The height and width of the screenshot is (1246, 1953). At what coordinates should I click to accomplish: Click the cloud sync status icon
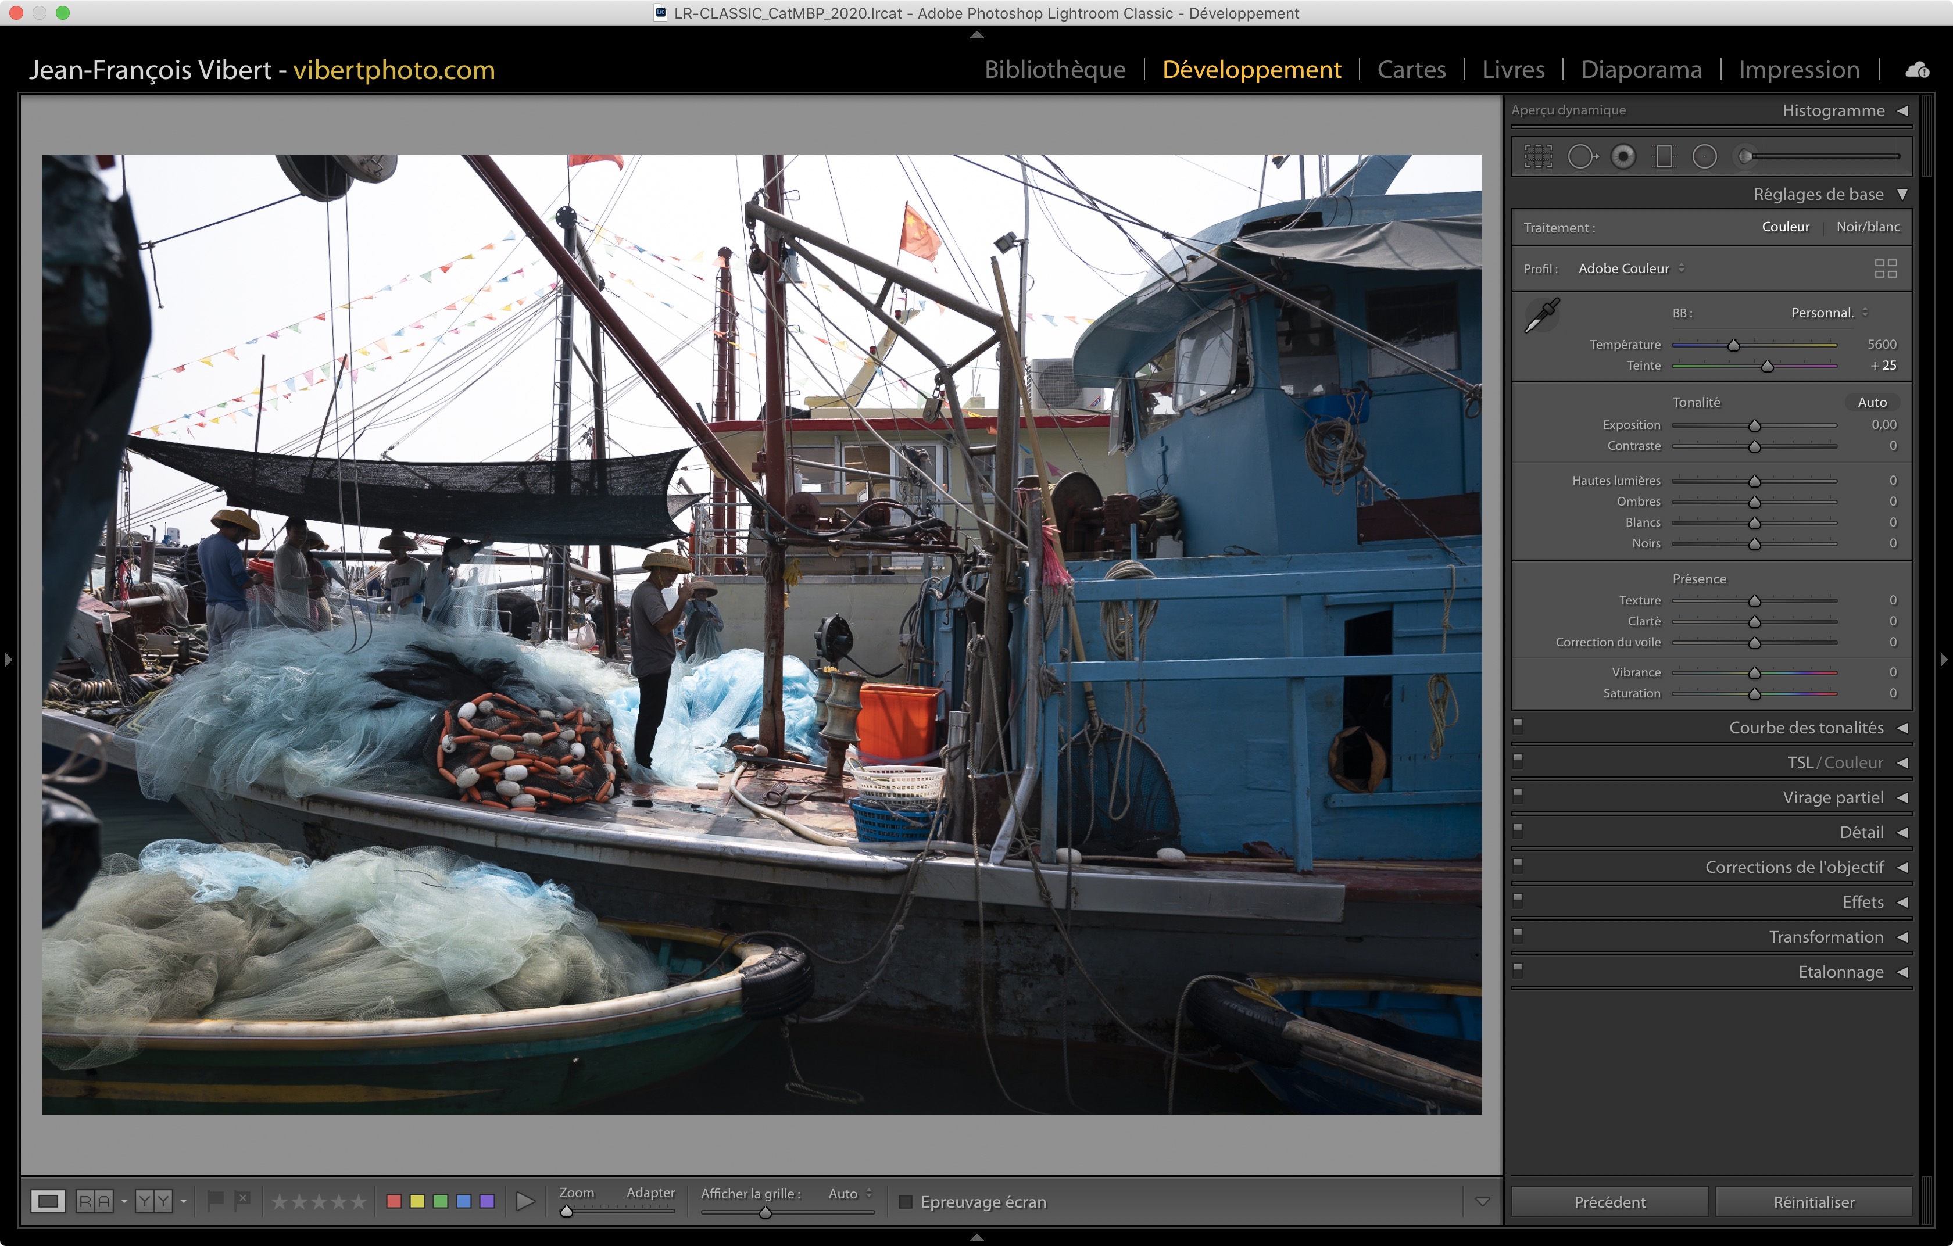point(1918,70)
